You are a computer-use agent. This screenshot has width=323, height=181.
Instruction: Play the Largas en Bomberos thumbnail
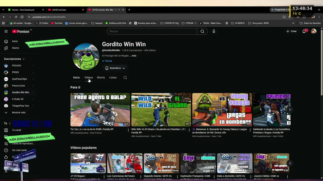point(222,110)
